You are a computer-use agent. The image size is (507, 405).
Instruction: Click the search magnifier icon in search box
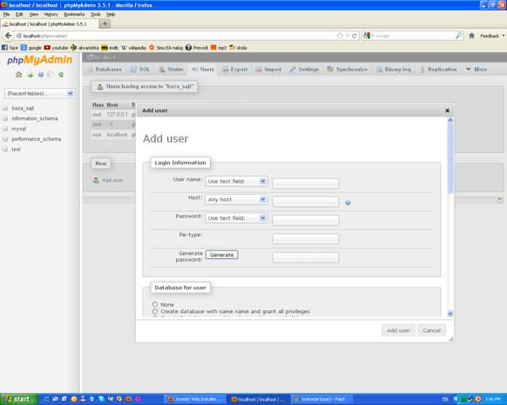[458, 36]
